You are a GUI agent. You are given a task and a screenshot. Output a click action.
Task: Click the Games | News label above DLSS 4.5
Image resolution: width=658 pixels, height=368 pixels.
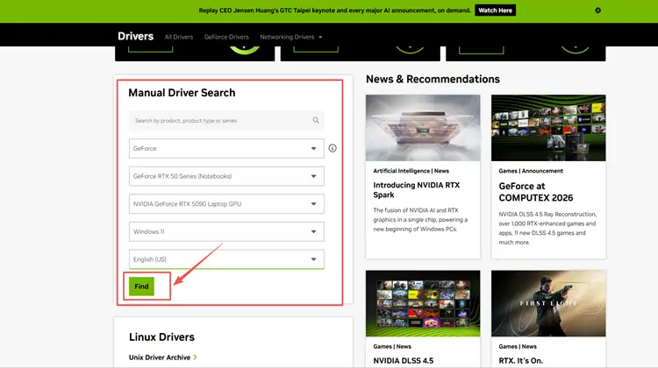coord(392,347)
